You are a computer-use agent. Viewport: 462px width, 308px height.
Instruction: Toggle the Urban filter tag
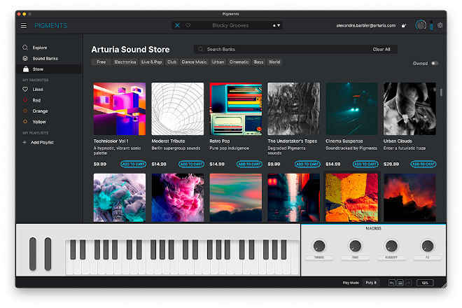pyautogui.click(x=218, y=62)
